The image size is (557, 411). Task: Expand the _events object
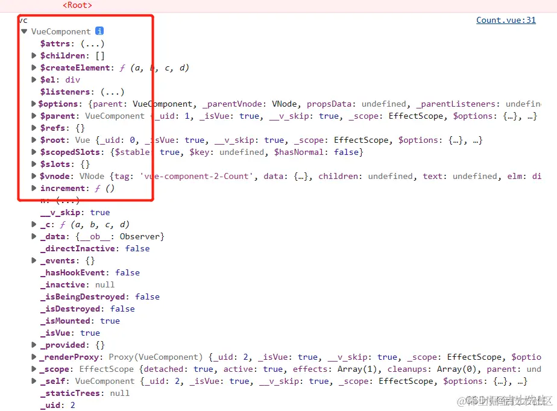pyautogui.click(x=34, y=261)
